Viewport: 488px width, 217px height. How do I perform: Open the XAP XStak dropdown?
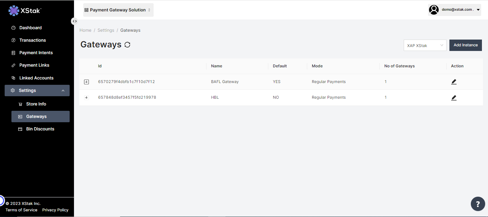425,45
